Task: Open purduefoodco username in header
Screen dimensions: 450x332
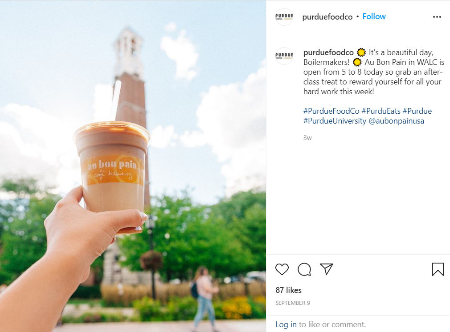Action: pyautogui.click(x=327, y=17)
